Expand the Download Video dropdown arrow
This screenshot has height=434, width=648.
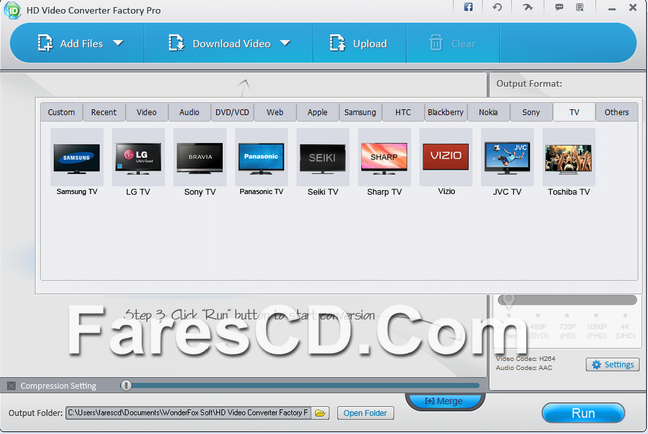285,43
